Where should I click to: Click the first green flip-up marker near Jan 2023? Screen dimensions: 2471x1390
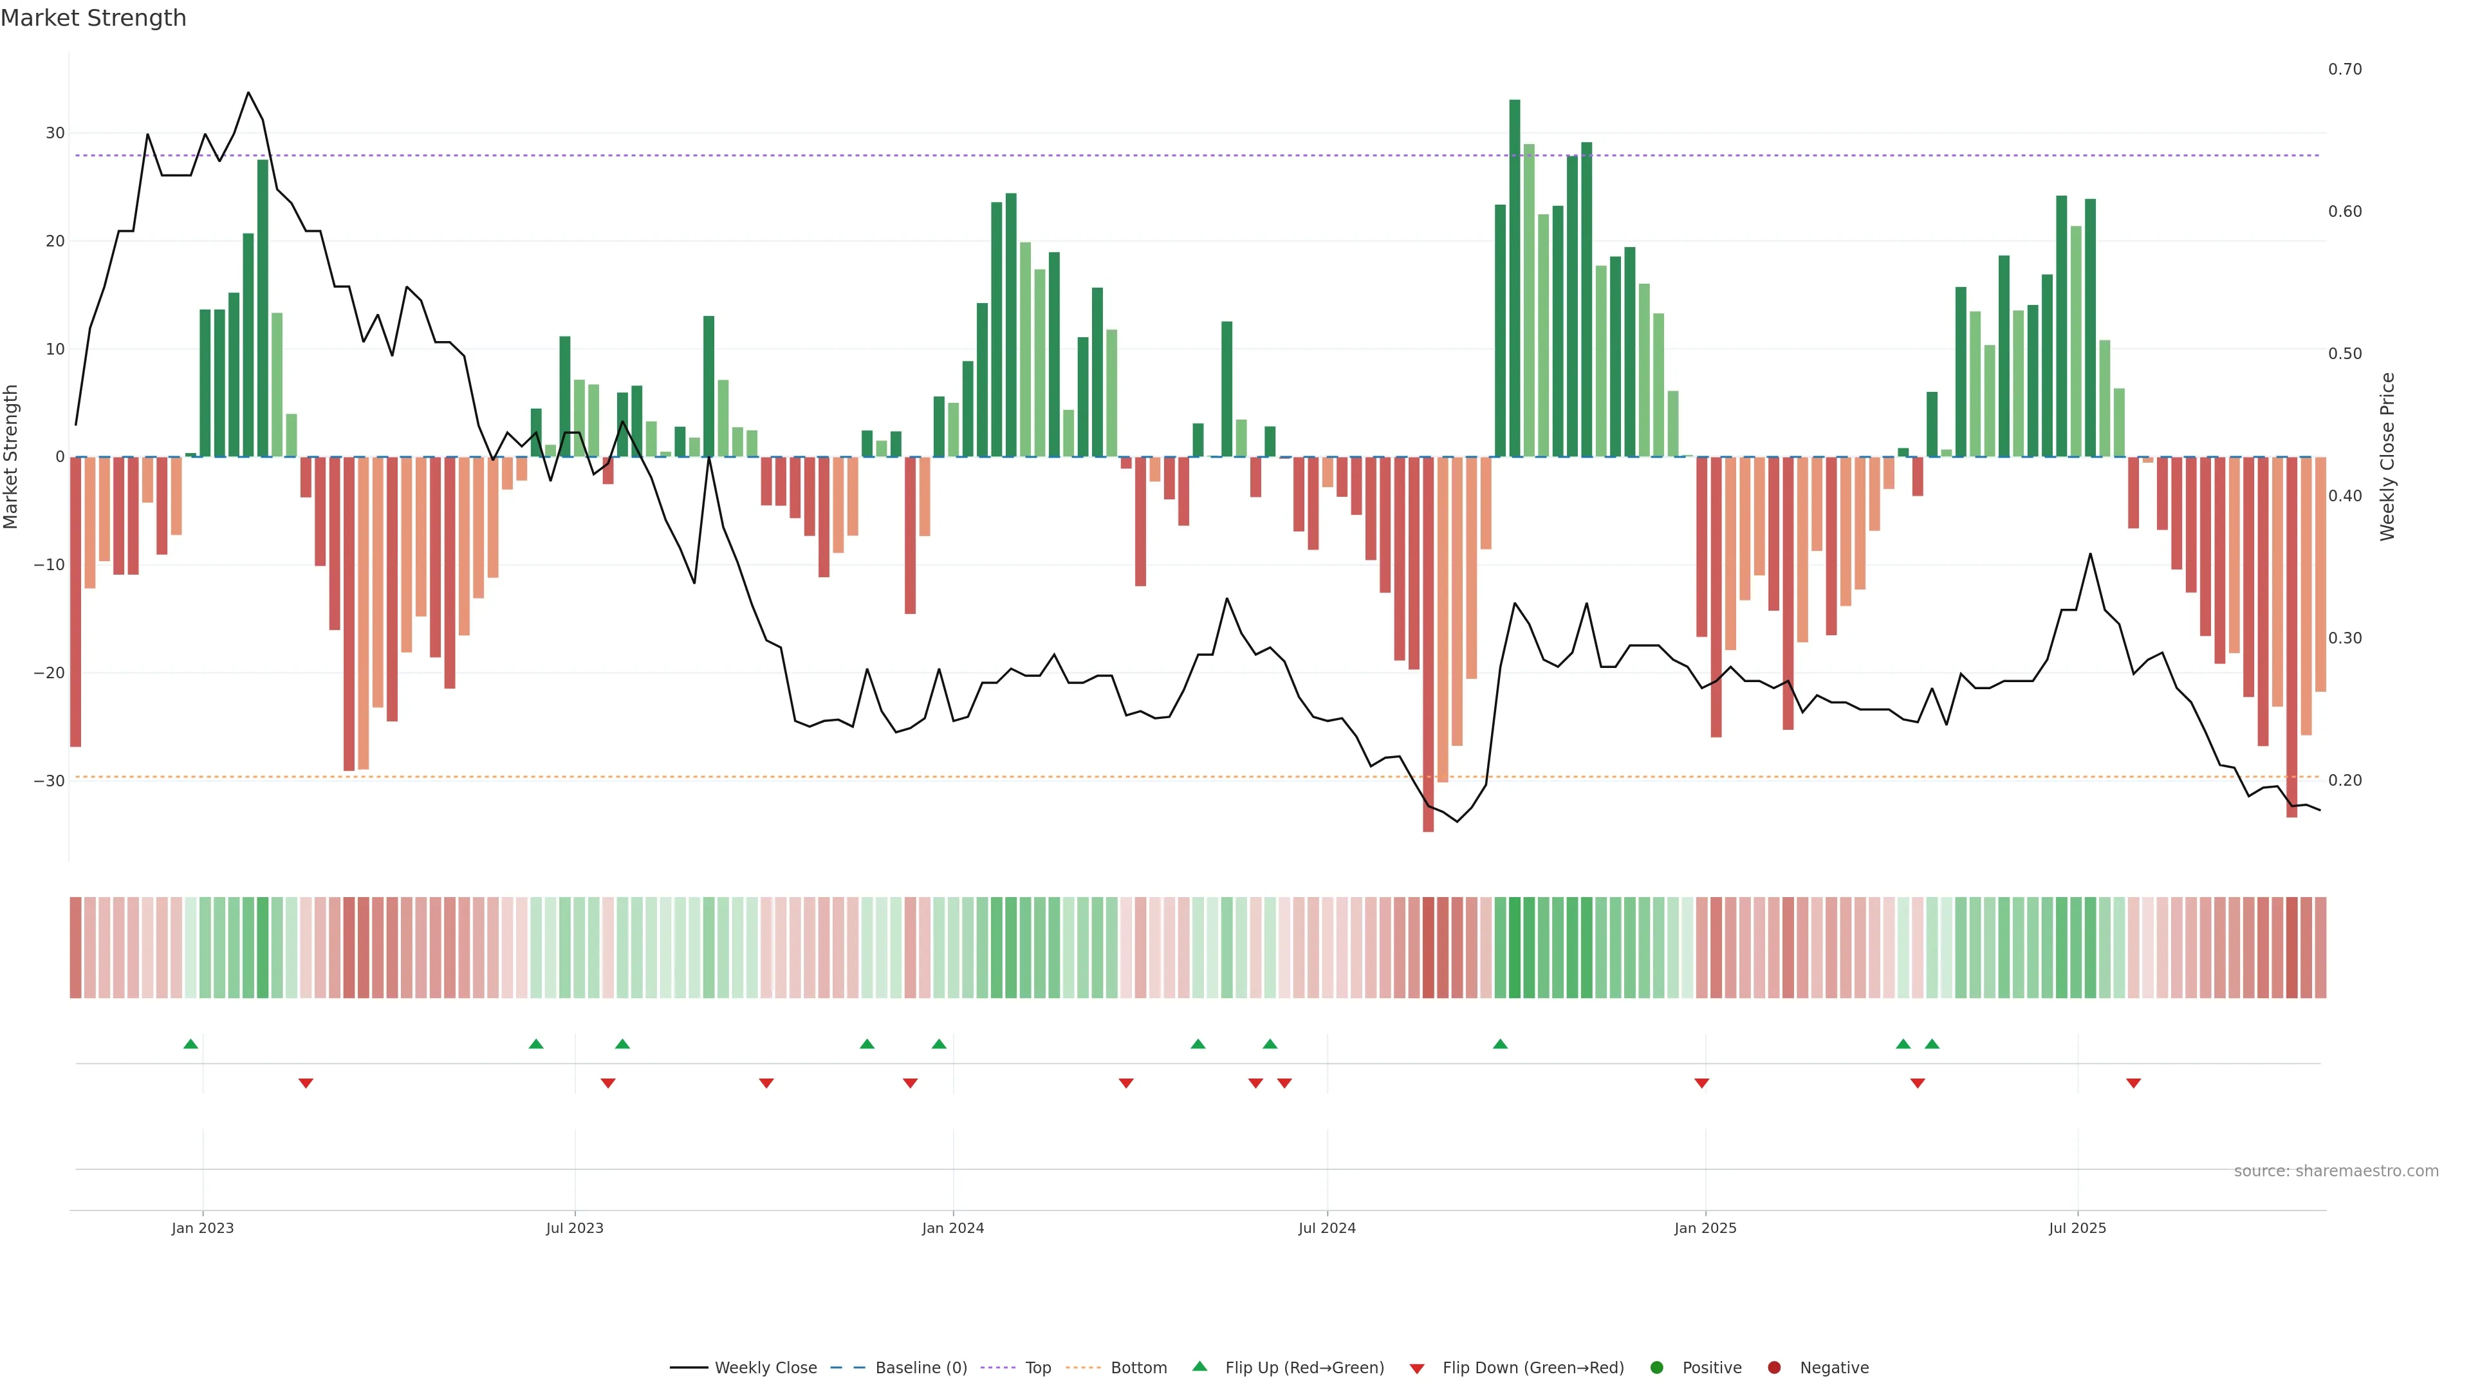[191, 1044]
